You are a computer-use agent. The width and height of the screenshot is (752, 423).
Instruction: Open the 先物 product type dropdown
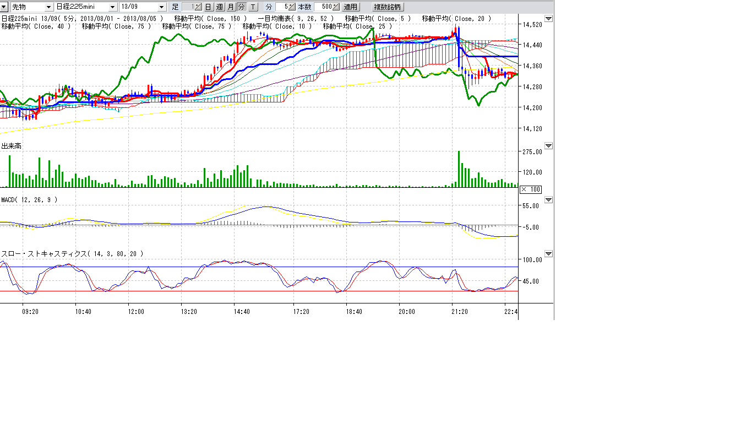pos(49,7)
